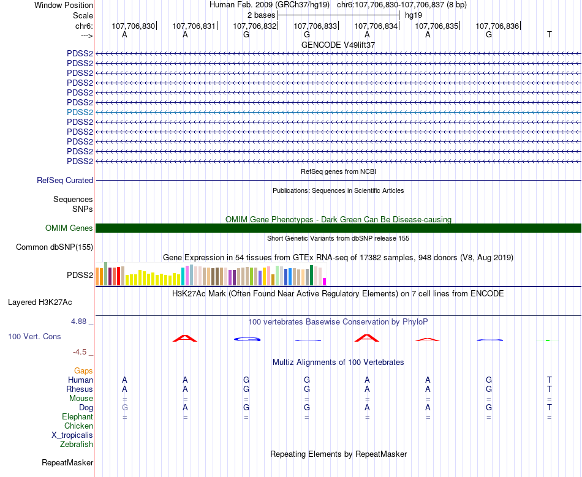Click the small green PhyloP mark under base T
This screenshot has height=477, width=582.
click(x=548, y=340)
